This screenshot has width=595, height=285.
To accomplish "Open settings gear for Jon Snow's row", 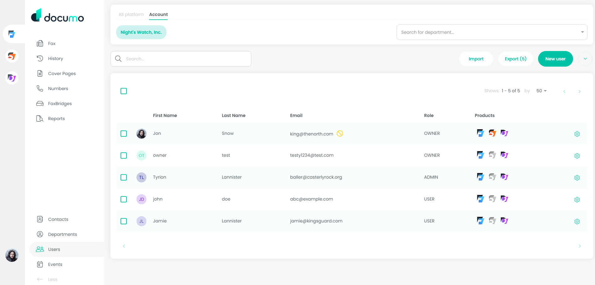I will (577, 134).
